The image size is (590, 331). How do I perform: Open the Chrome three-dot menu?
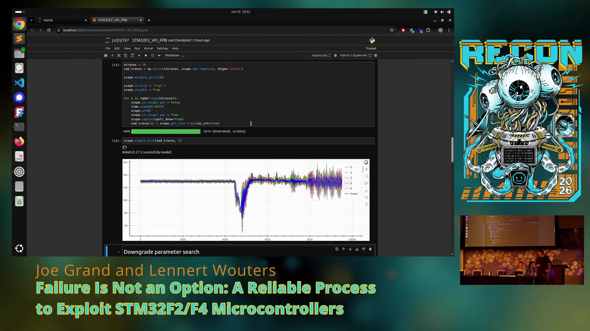(449, 30)
